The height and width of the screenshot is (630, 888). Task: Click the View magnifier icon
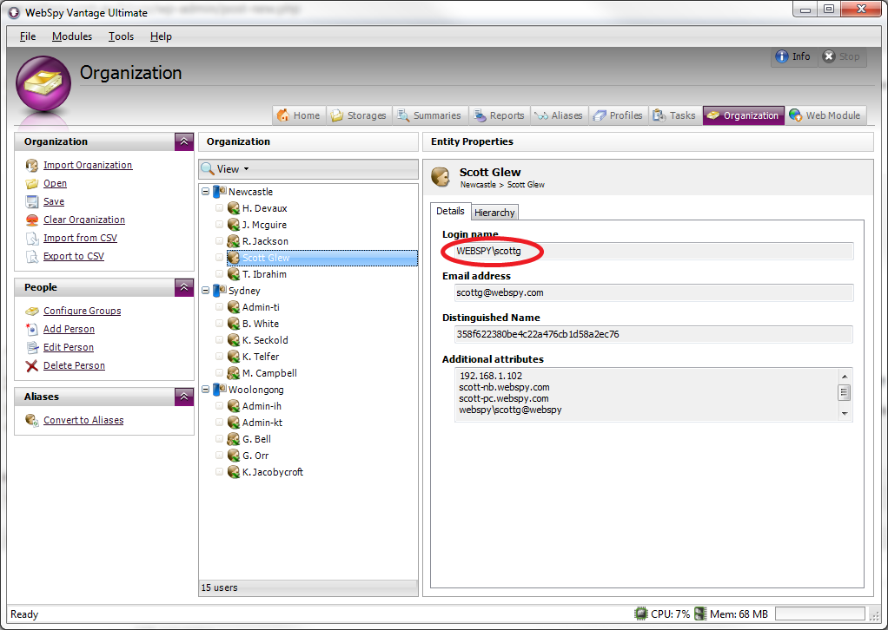[x=208, y=169]
